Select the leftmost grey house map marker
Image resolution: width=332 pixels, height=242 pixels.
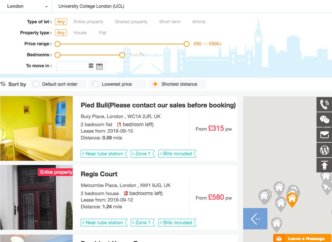tap(265, 197)
